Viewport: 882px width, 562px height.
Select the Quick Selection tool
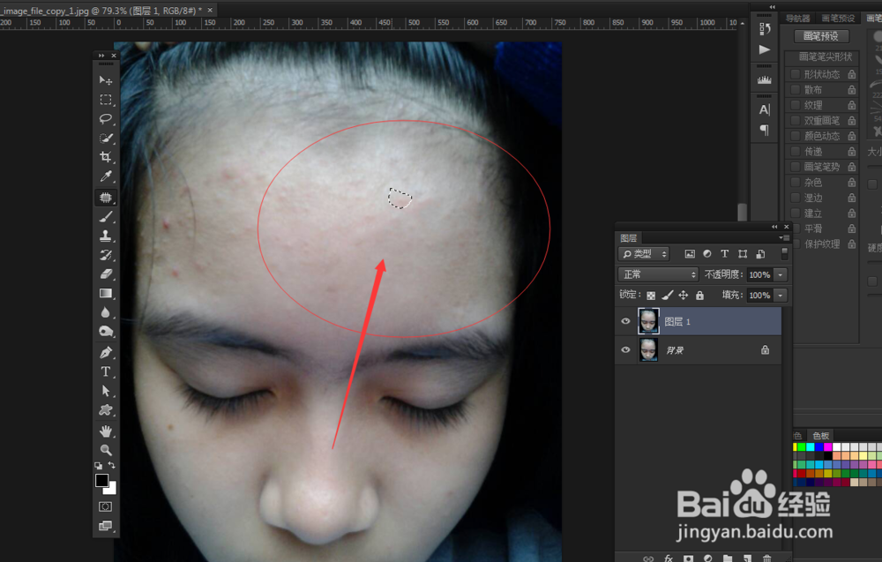[x=105, y=139]
